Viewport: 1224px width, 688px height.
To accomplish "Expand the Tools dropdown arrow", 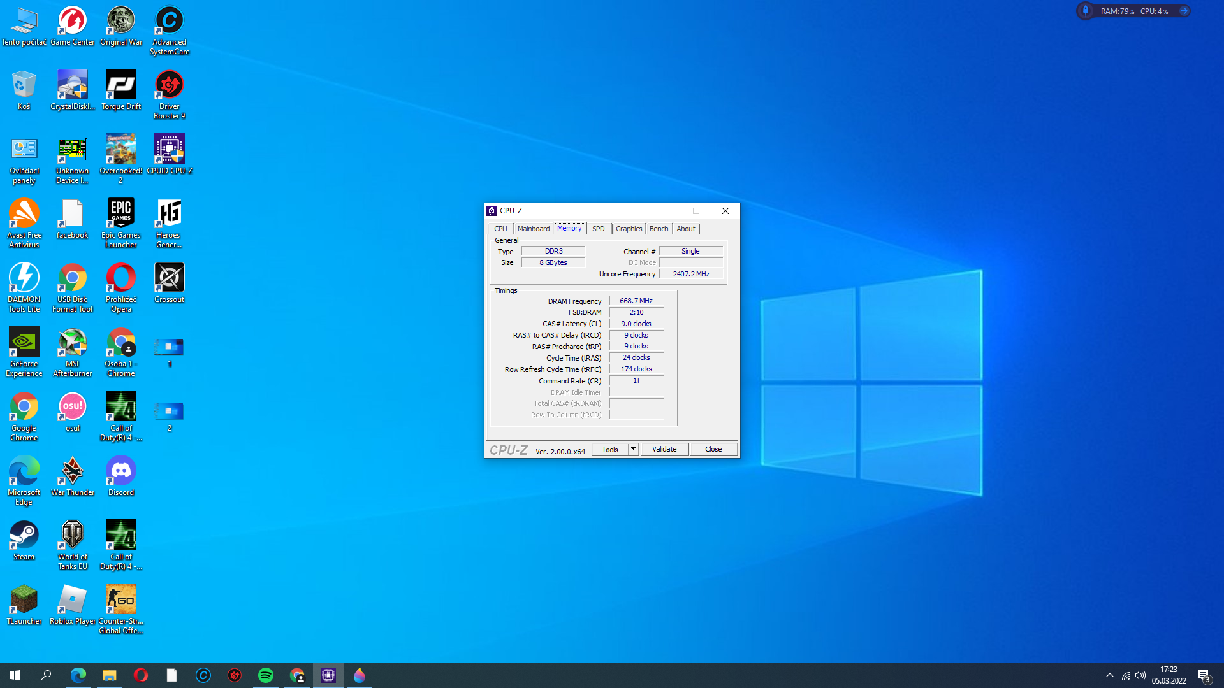I will [633, 449].
